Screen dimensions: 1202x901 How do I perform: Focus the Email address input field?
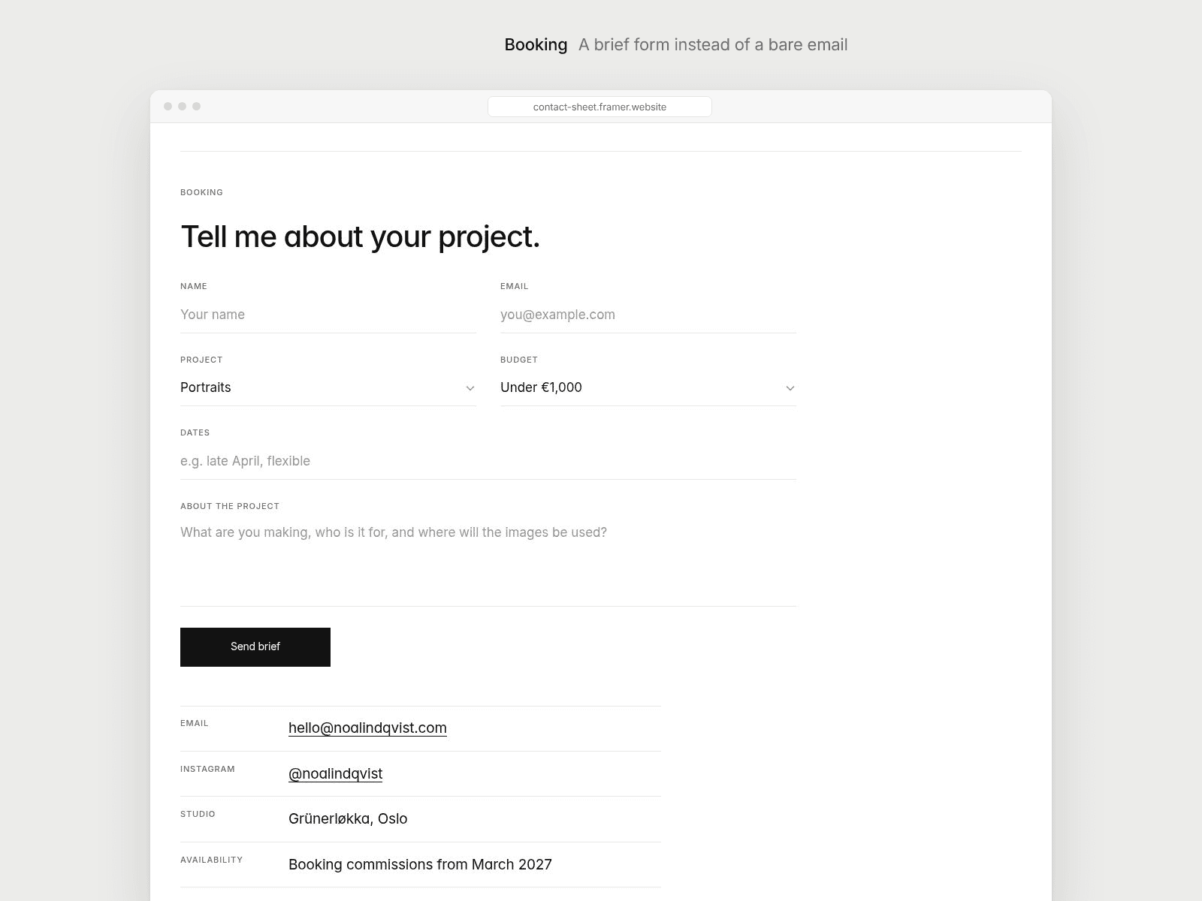[648, 315]
